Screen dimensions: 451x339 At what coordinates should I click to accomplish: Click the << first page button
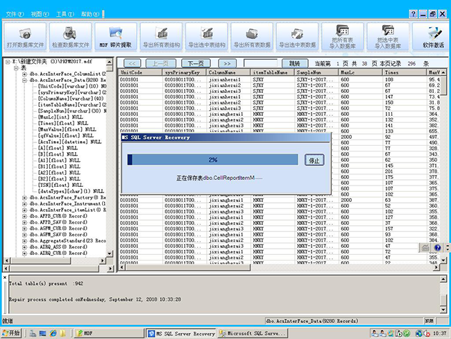[x=132, y=63]
